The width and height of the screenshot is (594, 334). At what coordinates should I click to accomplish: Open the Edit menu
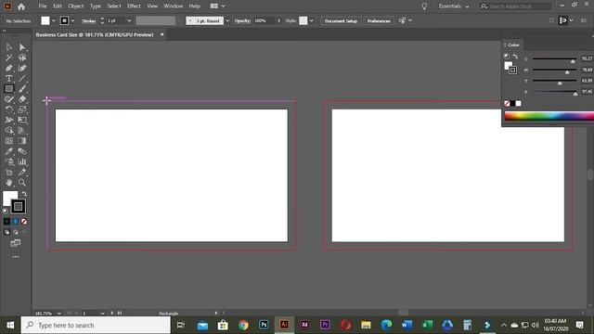click(x=58, y=6)
